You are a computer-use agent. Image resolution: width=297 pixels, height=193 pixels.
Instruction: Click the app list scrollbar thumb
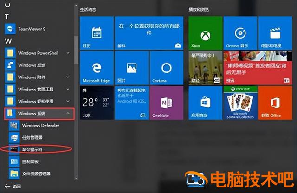click(x=76, y=50)
